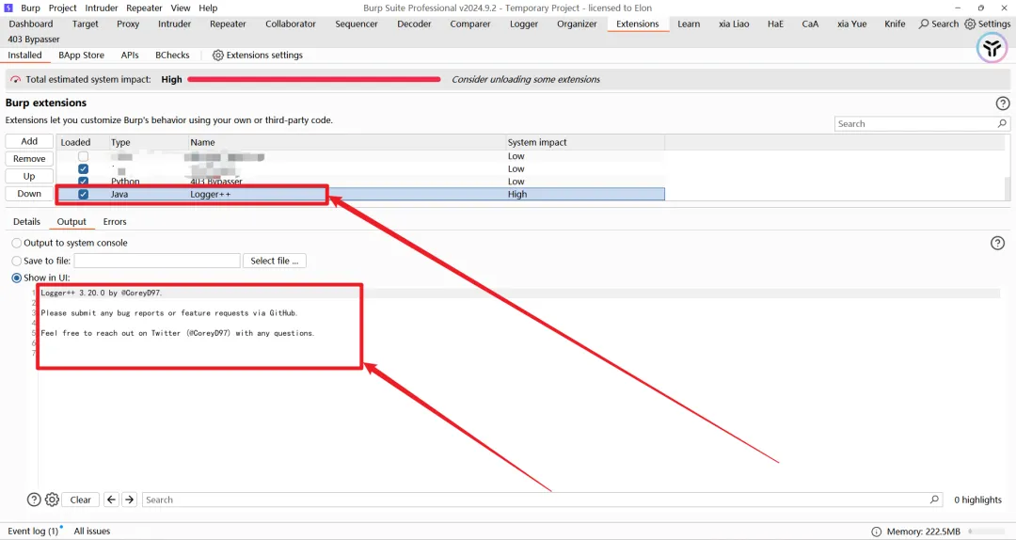Viewport: 1016px width, 540px height.
Task: Sort extensions by Type column header
Action: pyautogui.click(x=148, y=142)
